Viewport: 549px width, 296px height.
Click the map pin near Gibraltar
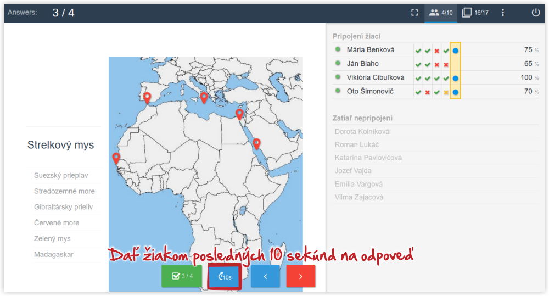click(x=147, y=98)
